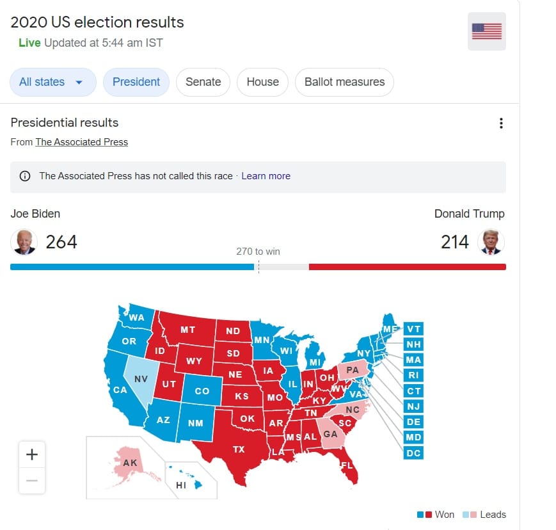This screenshot has height=530, width=556.
Task: Select the DC state label box
Action: 413,453
